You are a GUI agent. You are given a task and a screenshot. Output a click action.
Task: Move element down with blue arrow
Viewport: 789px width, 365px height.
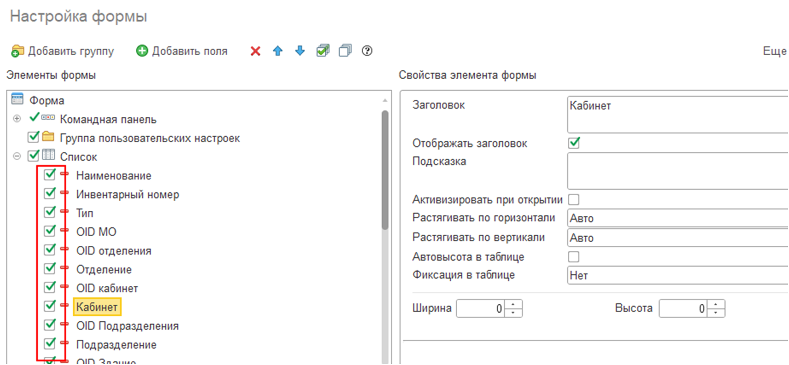tap(300, 51)
